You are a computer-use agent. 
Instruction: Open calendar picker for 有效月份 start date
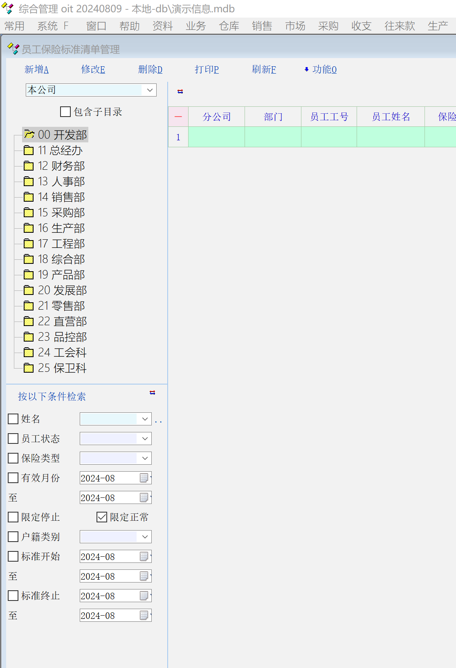click(x=144, y=478)
